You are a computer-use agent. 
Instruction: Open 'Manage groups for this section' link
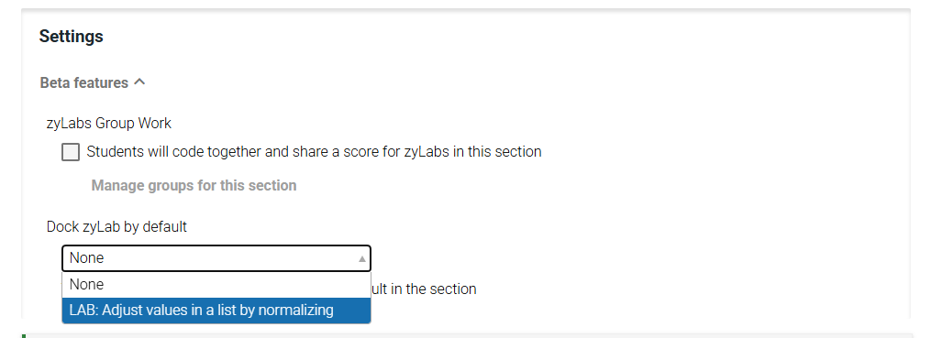click(x=194, y=186)
